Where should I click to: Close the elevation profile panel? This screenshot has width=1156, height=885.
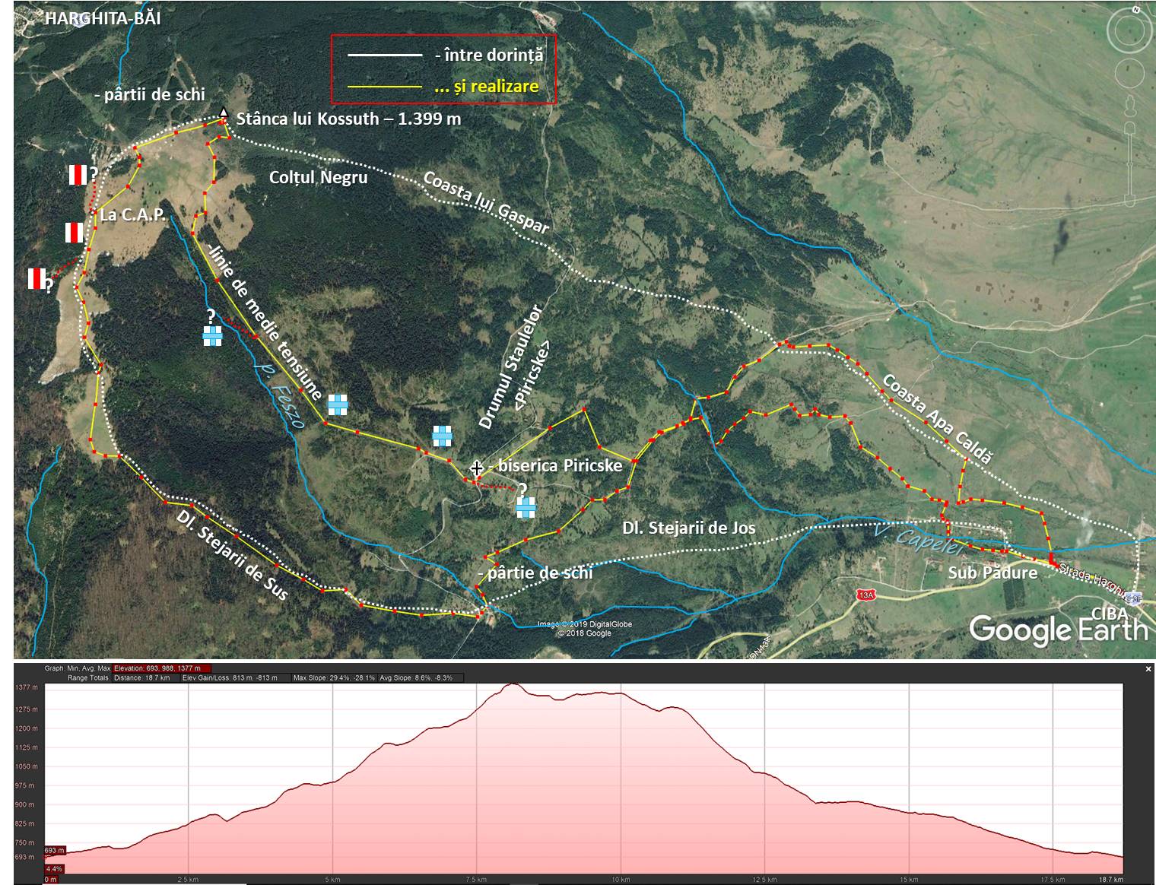[1148, 669]
